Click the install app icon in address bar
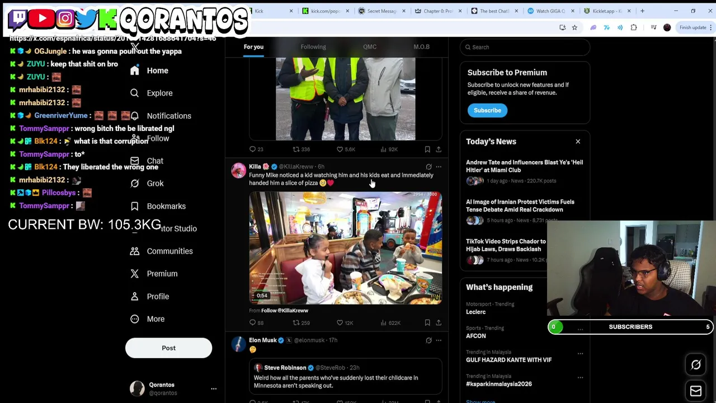The width and height of the screenshot is (716, 403). click(x=562, y=27)
